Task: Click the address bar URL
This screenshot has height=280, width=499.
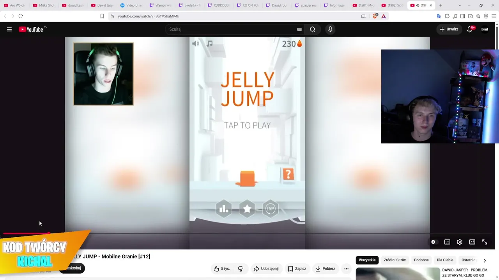Action: pos(149,16)
